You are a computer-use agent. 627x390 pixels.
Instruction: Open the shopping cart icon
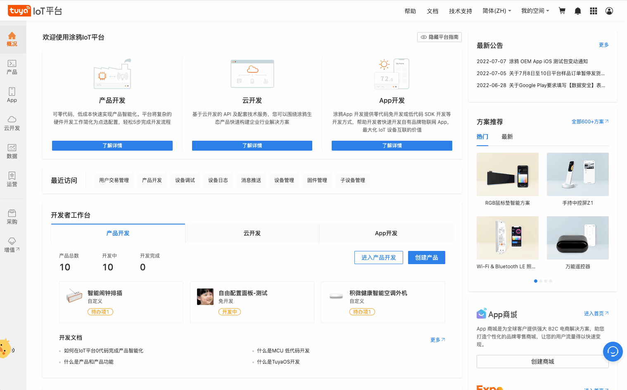pyautogui.click(x=562, y=11)
